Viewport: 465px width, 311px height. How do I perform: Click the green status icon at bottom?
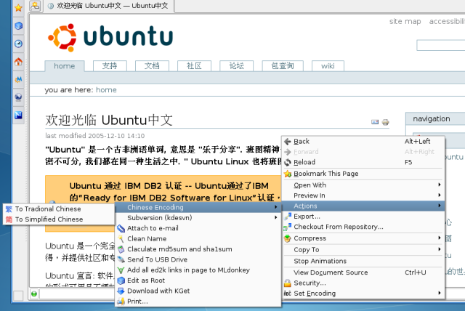tap(34, 294)
